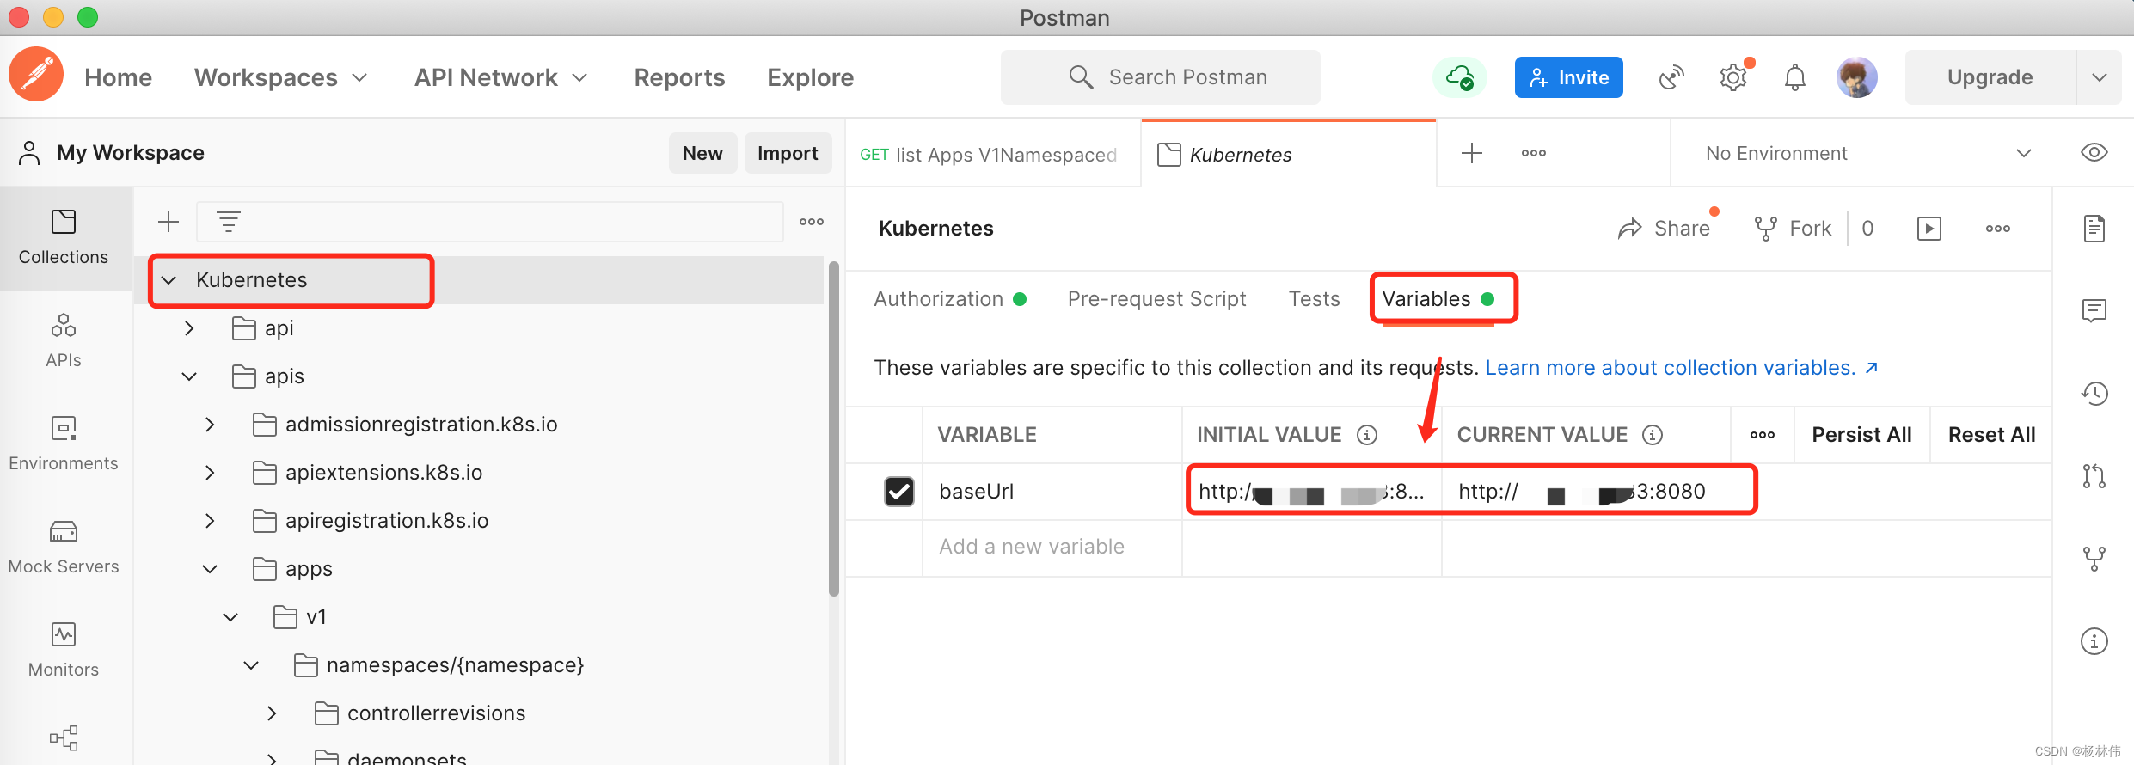The height and width of the screenshot is (765, 2134).
Task: Uncheck the baseUrl variable checkbox
Action: click(899, 492)
